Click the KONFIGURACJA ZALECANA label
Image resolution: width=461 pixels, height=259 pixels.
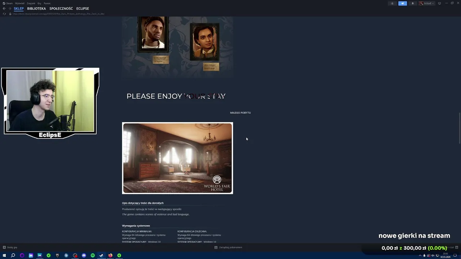tap(192, 231)
